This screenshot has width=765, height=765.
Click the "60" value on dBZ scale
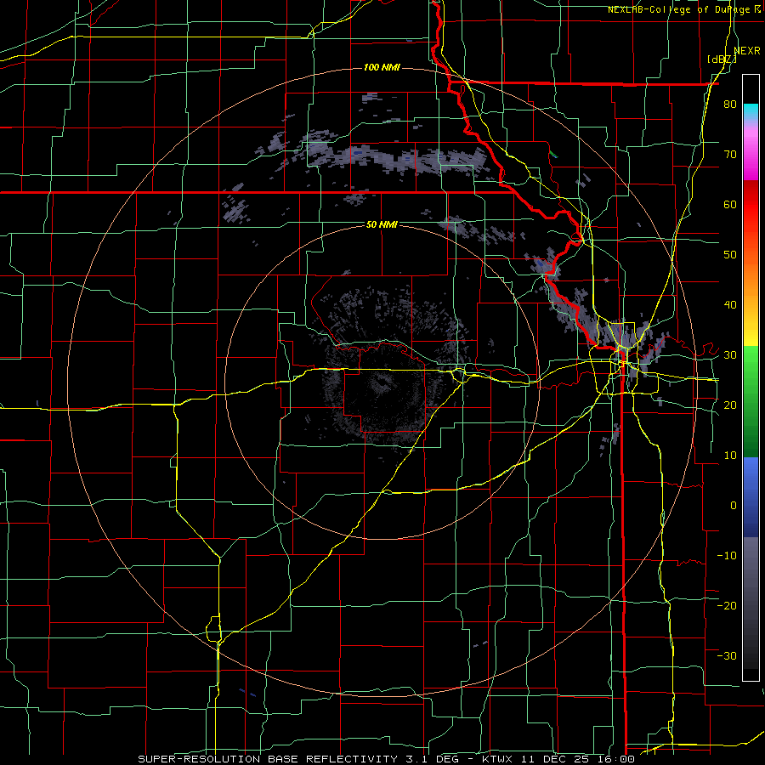[730, 204]
